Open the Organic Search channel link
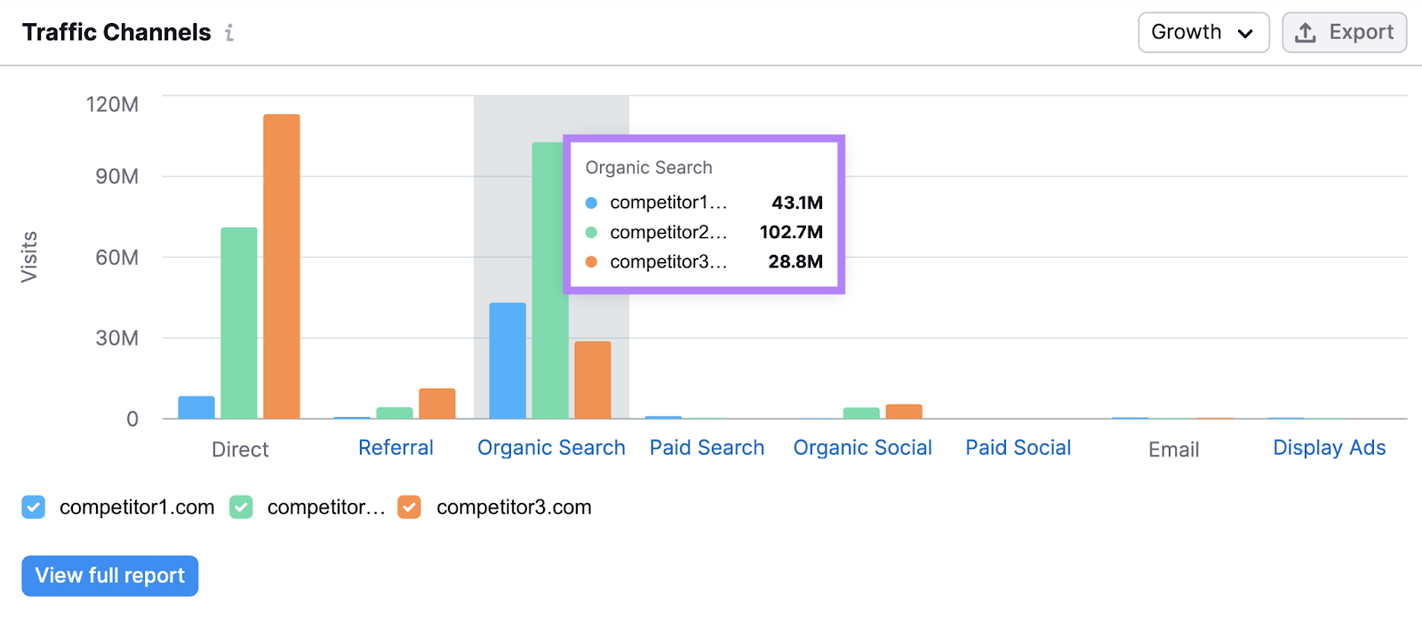 coord(550,447)
